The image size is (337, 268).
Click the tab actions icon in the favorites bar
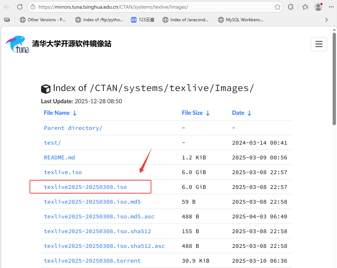(x=7, y=20)
